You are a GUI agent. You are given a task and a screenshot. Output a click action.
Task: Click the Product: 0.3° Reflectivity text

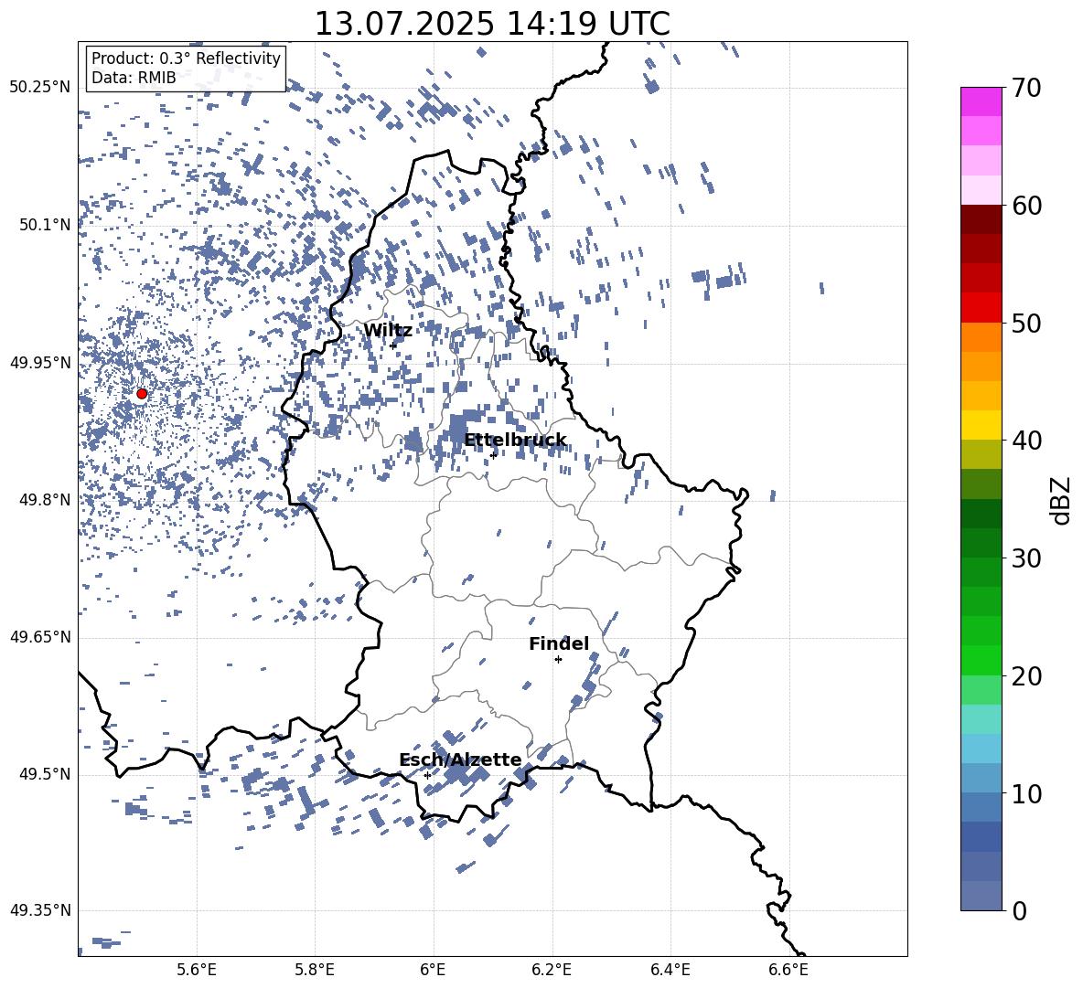tap(186, 58)
